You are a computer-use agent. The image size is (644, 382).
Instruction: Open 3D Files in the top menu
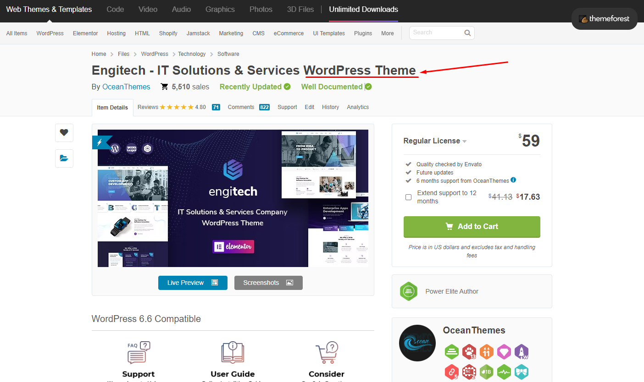click(300, 9)
